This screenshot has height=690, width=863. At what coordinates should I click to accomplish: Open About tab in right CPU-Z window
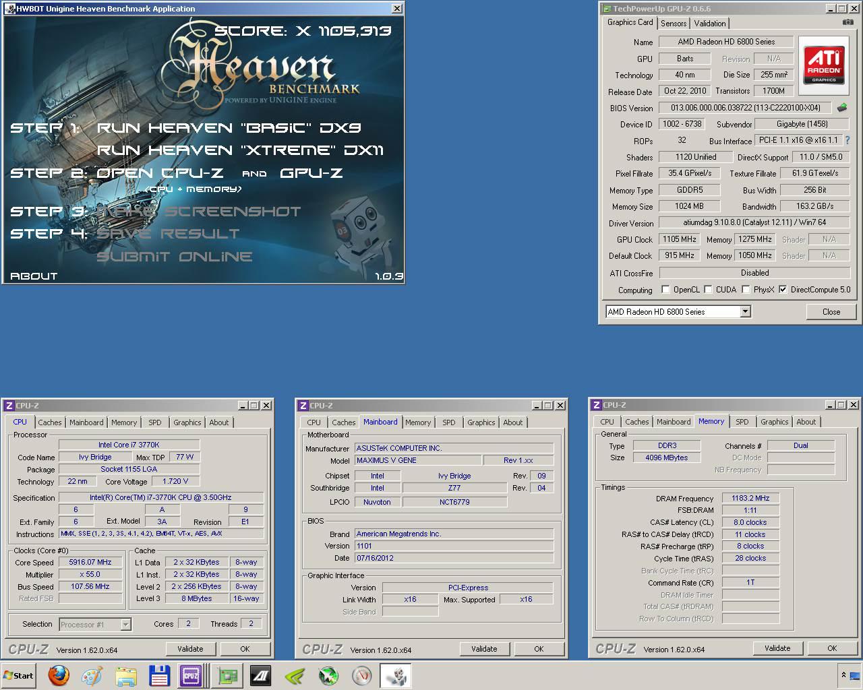[806, 422]
